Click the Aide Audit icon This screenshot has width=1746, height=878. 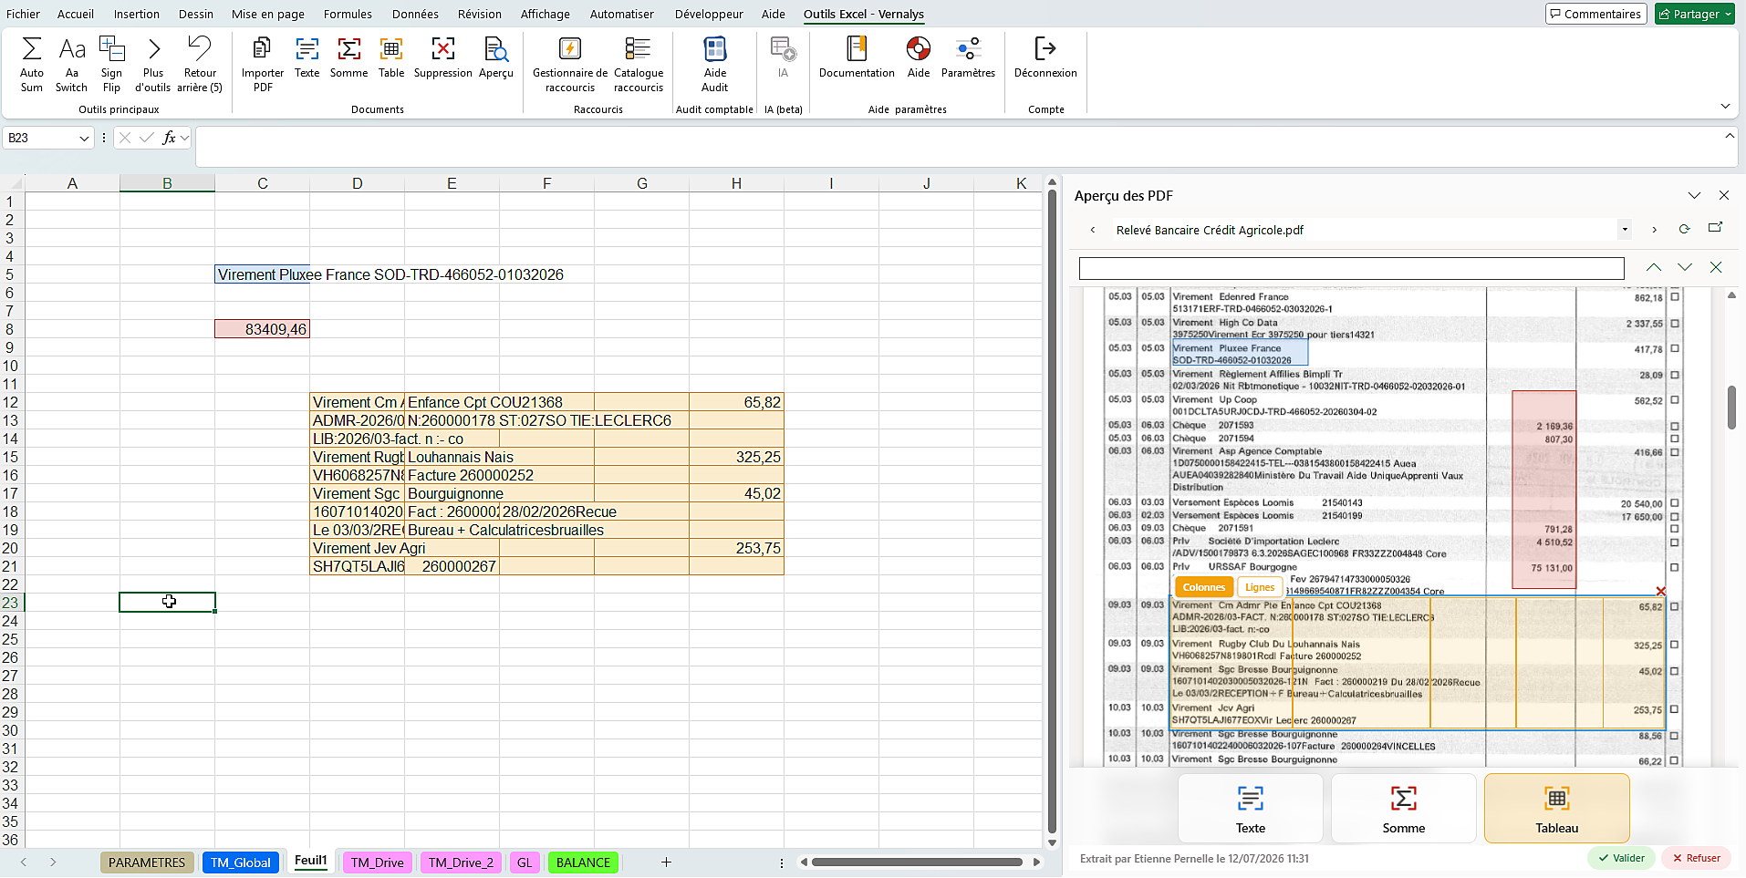(715, 49)
